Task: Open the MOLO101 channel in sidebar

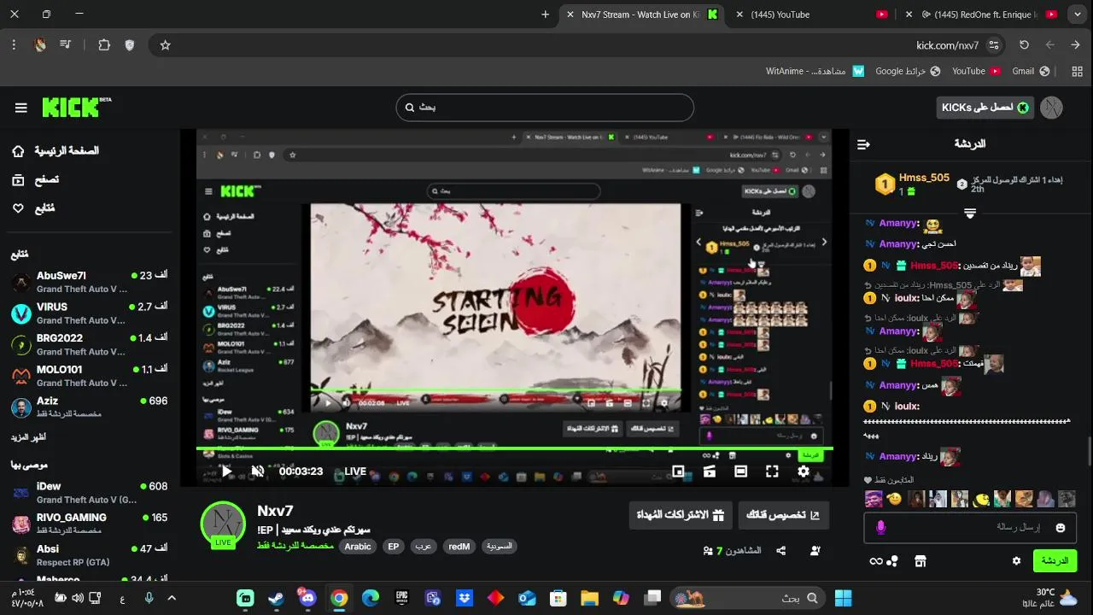Action: 90,376
